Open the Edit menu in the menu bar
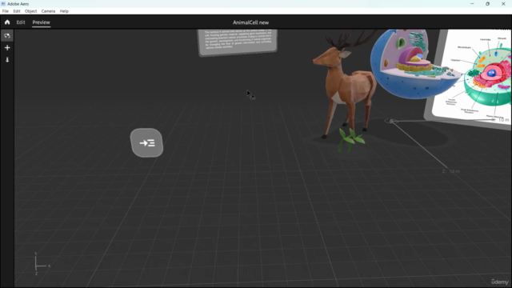 (17, 11)
